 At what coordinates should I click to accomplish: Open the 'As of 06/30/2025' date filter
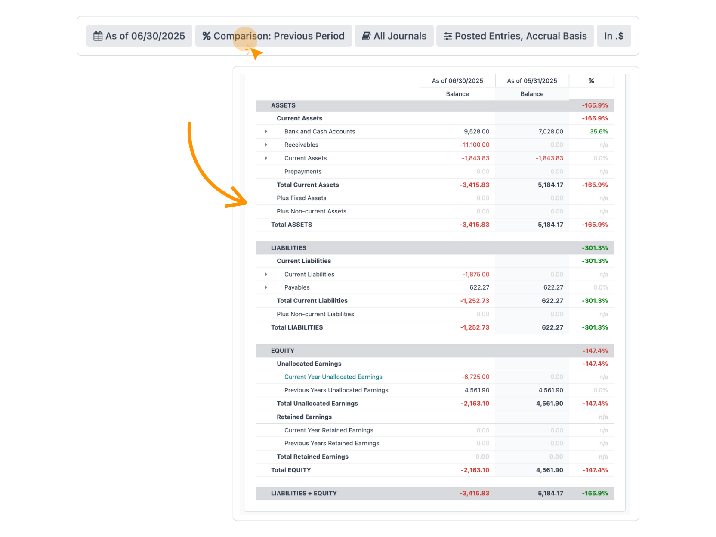(x=139, y=36)
